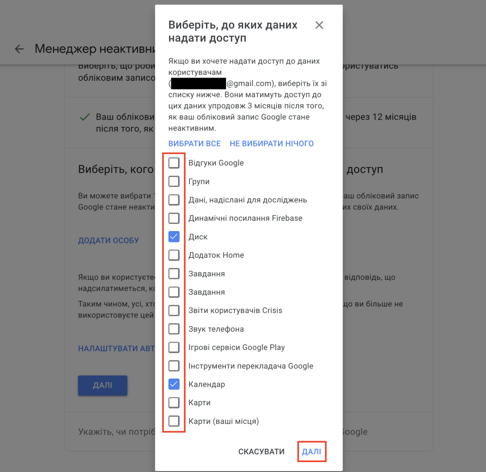Check the Додаток Home checkbox

coord(174,255)
